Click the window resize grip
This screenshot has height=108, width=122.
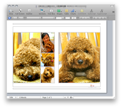114,97
